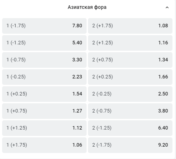Viewport: 176px width, 159px height.
Task: Click the 1 (+0.75) odds 1.27 cell
Action: [44, 111]
